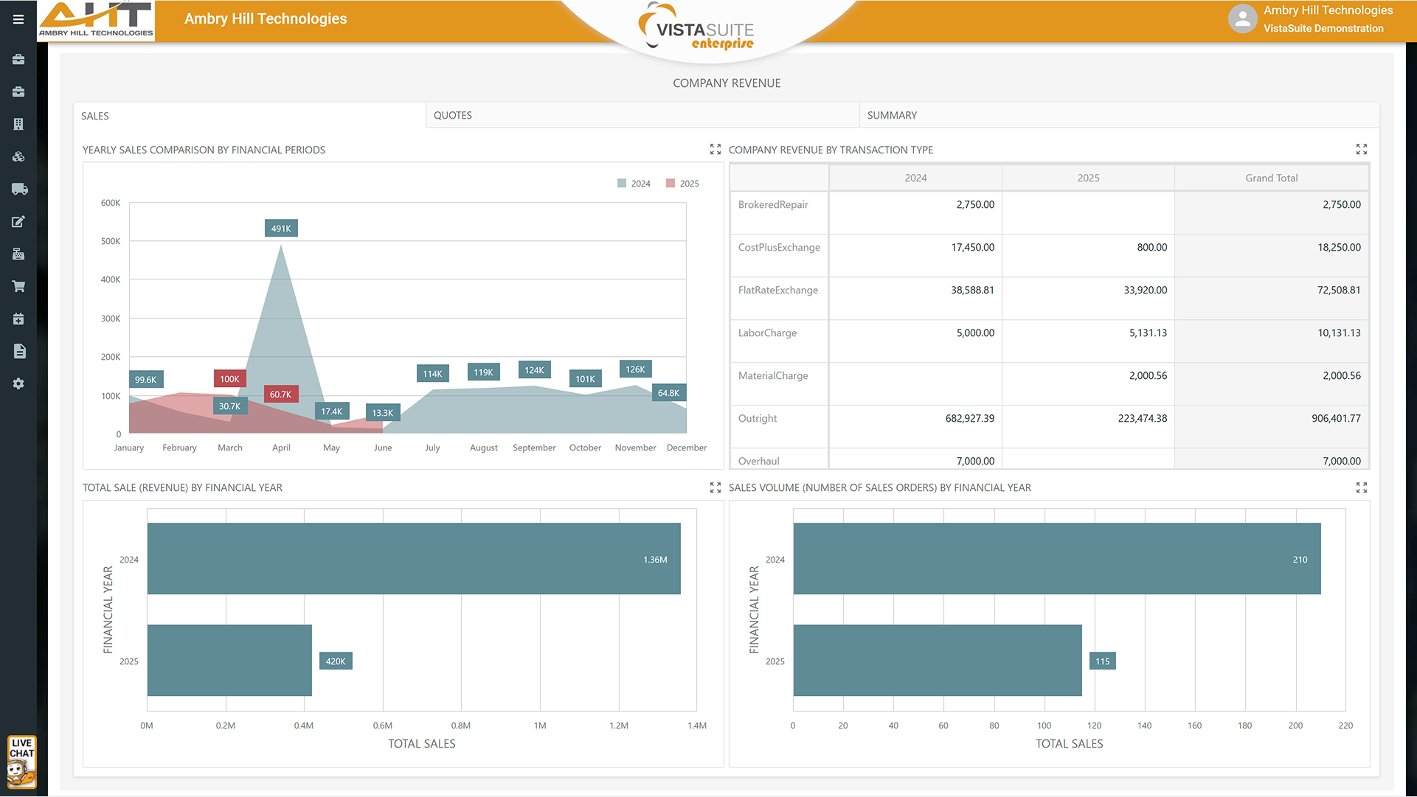This screenshot has height=797, width=1417.
Task: Expand the Sales Volume by Financial Year chart
Action: pyautogui.click(x=1361, y=487)
